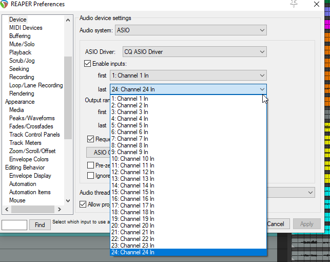This screenshot has height=262, width=330.
Task: Choose '24: Channel 24 In' highlighted option
Action: 188,252
